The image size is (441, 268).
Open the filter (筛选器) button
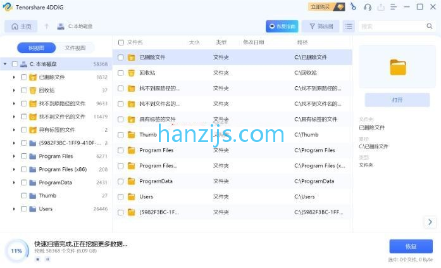click(x=321, y=27)
